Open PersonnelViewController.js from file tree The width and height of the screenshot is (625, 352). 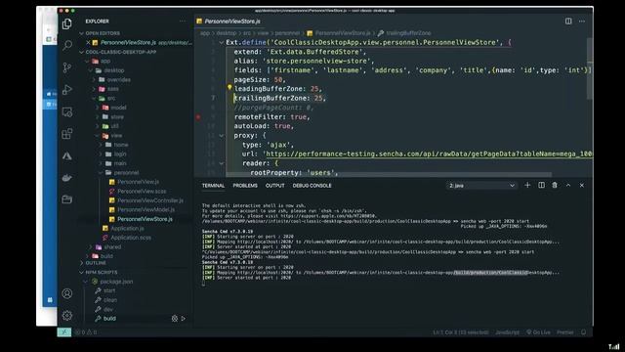[150, 200]
